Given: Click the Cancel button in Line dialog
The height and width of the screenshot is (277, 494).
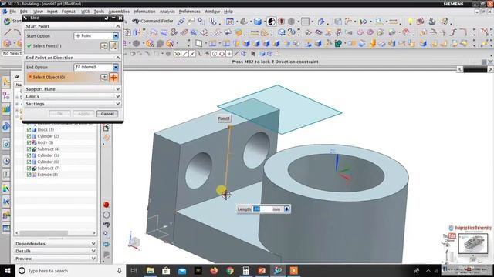Looking at the screenshot, I should pyautogui.click(x=107, y=114).
